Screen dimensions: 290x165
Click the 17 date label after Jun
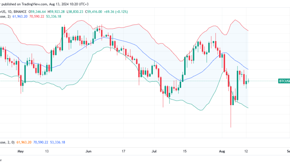[x=123, y=151]
